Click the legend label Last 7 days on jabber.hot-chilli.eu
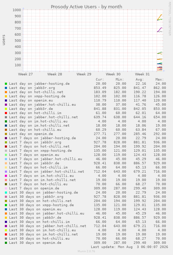 (x=46, y=159)
